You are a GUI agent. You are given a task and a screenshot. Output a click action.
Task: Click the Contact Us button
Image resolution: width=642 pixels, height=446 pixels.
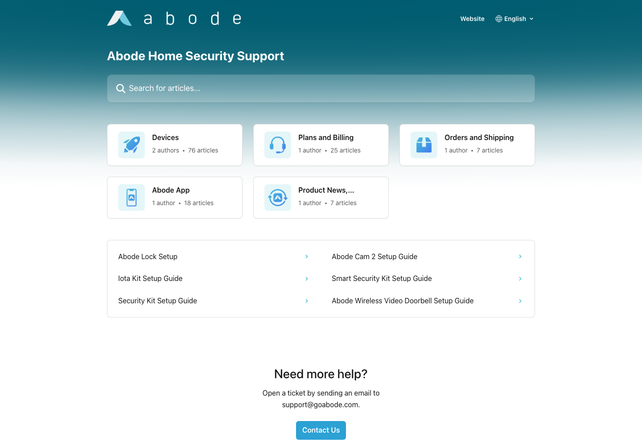click(321, 430)
